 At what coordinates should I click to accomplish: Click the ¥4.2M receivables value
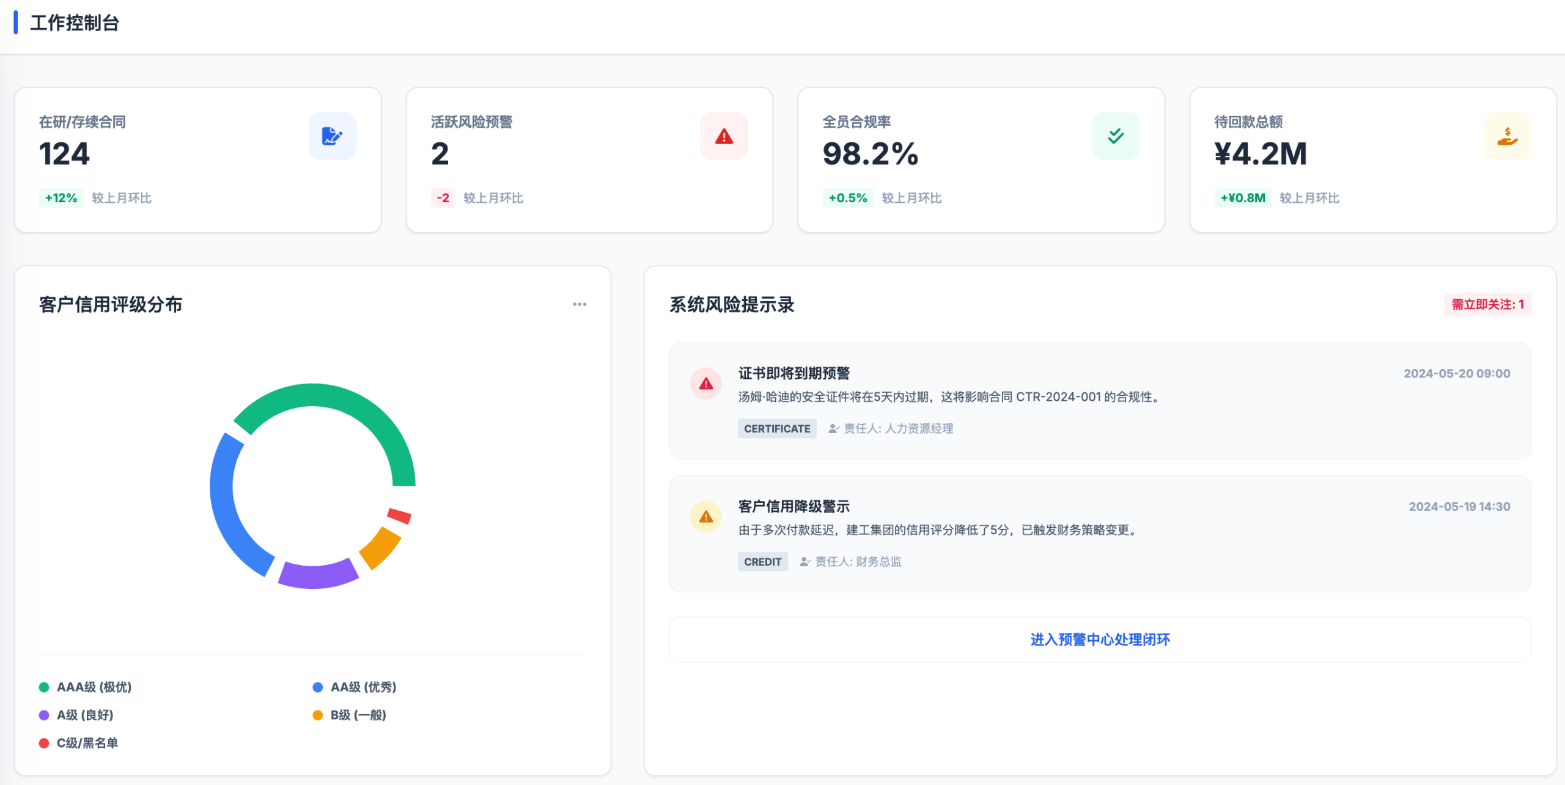click(x=1261, y=153)
